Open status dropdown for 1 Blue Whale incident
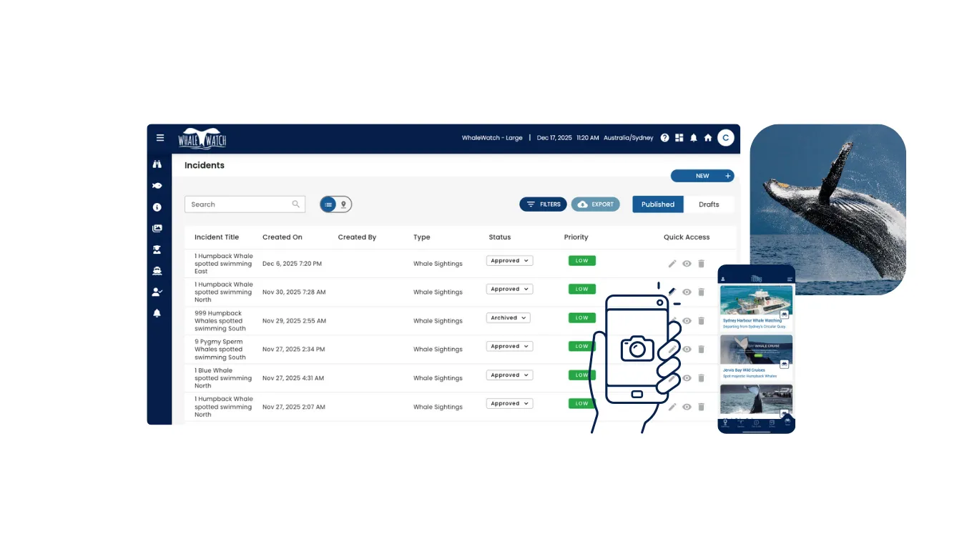 pyautogui.click(x=510, y=375)
